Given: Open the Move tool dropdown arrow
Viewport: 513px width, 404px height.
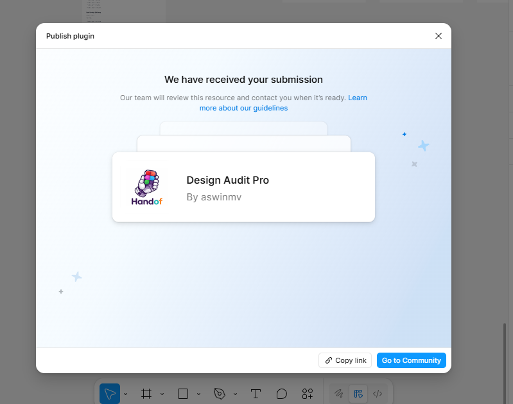Looking at the screenshot, I should point(125,394).
